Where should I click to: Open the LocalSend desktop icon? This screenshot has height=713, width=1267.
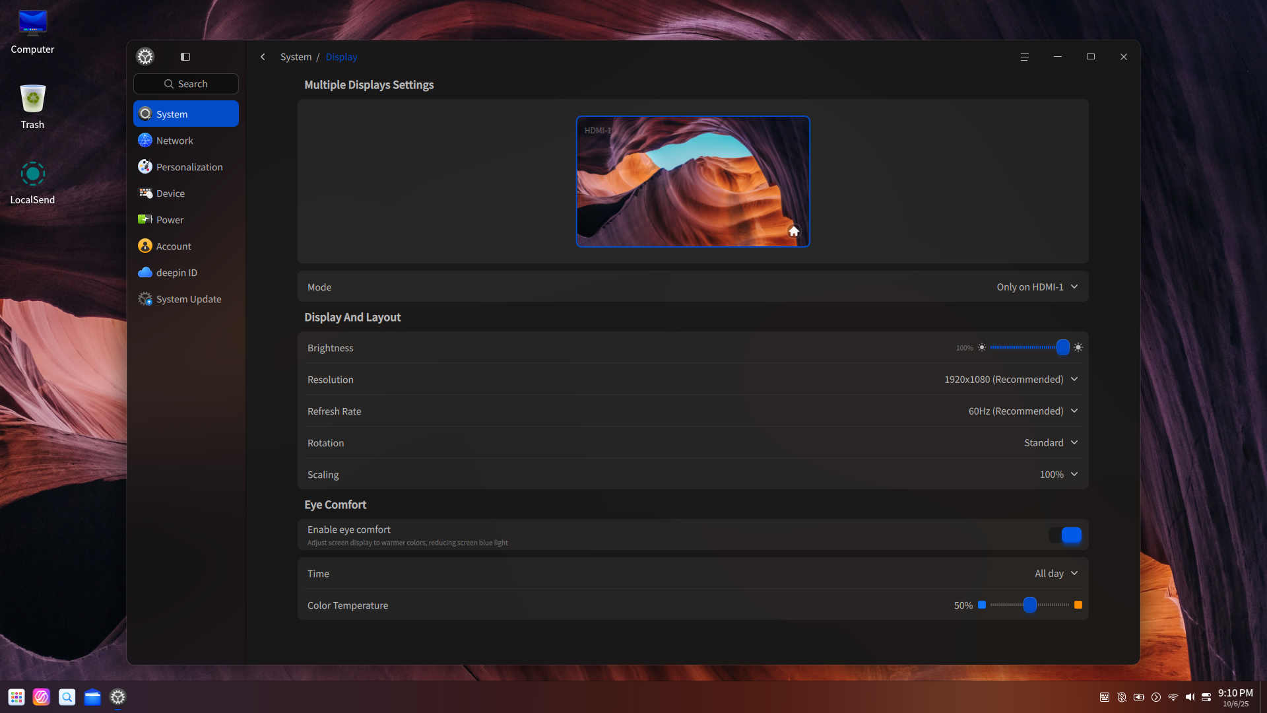click(32, 175)
